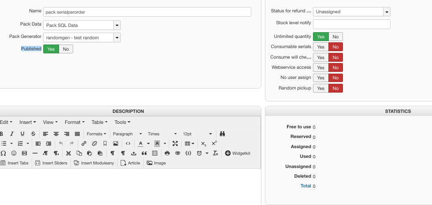432x205 pixels.
Task: Toggle fullscreen editor mode
Action: (175, 143)
